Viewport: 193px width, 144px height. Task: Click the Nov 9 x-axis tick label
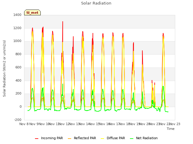[34, 124]
